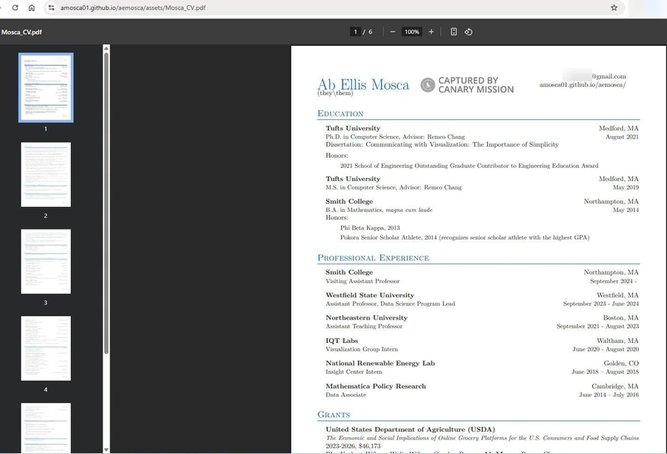Click 'Phi Beta Kappa, 2013' text
Image resolution: width=667 pixels, height=454 pixels.
point(370,228)
